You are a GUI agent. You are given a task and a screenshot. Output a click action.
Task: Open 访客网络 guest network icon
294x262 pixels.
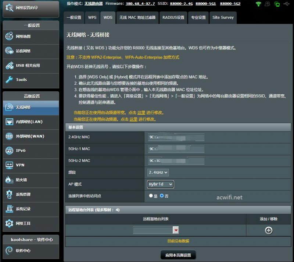(9, 51)
